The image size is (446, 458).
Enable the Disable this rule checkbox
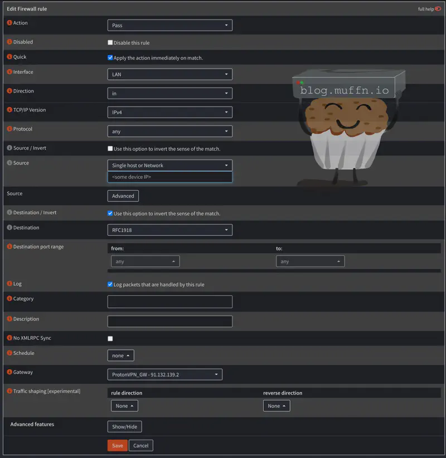[110, 42]
